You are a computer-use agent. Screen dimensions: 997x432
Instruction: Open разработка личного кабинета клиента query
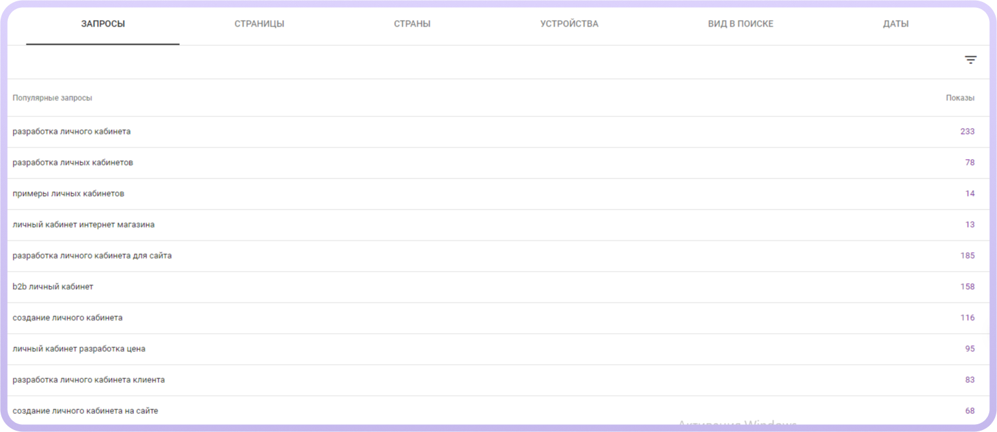pyautogui.click(x=89, y=380)
